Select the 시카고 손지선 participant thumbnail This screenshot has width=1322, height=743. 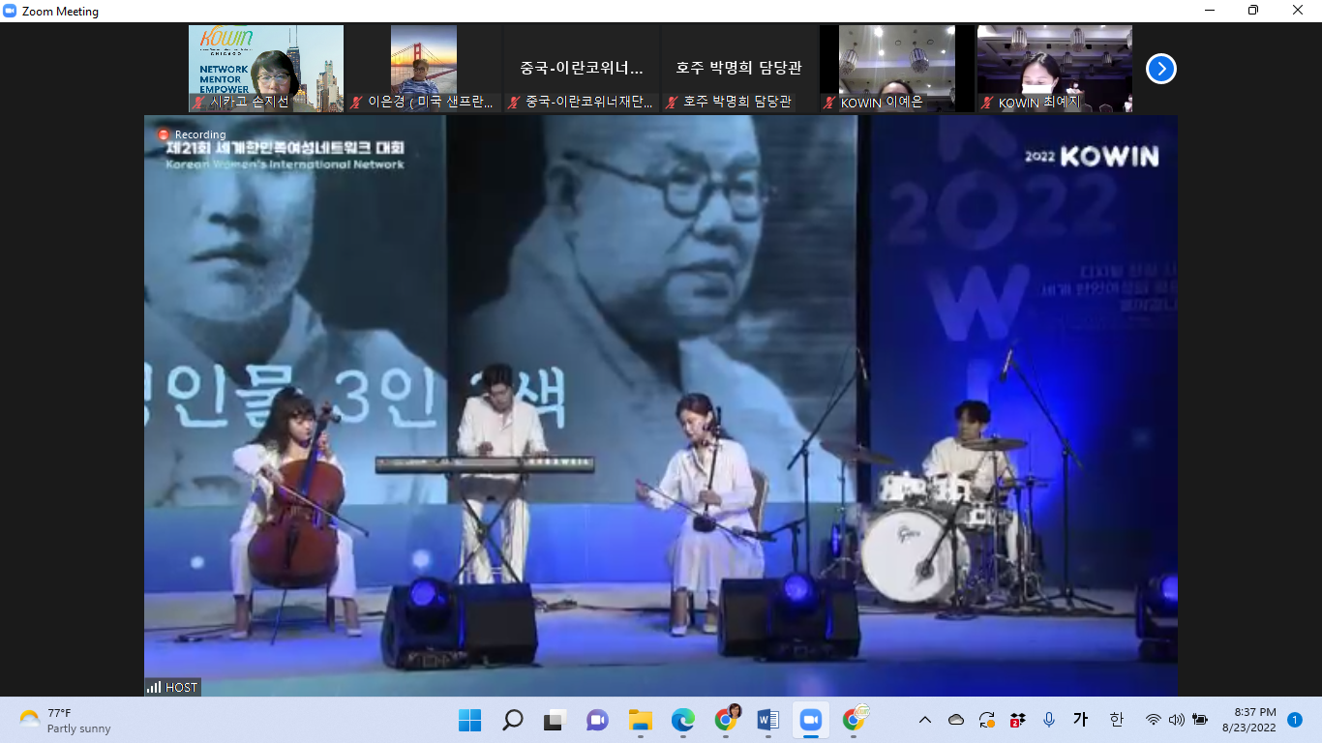tap(265, 68)
